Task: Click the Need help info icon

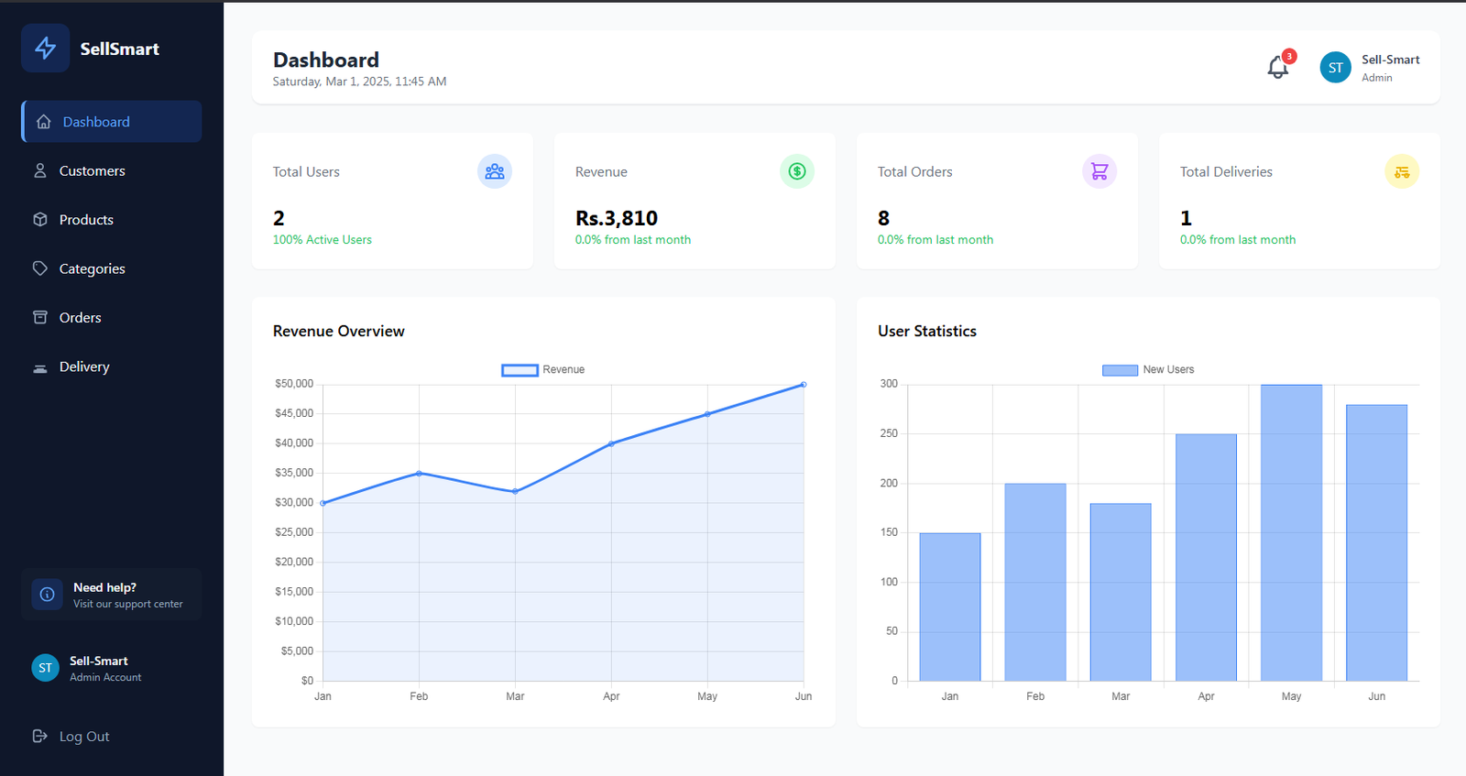Action: [47, 595]
